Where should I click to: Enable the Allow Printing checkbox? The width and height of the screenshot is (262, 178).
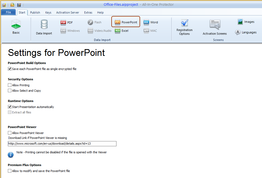pyautogui.click(x=10, y=85)
